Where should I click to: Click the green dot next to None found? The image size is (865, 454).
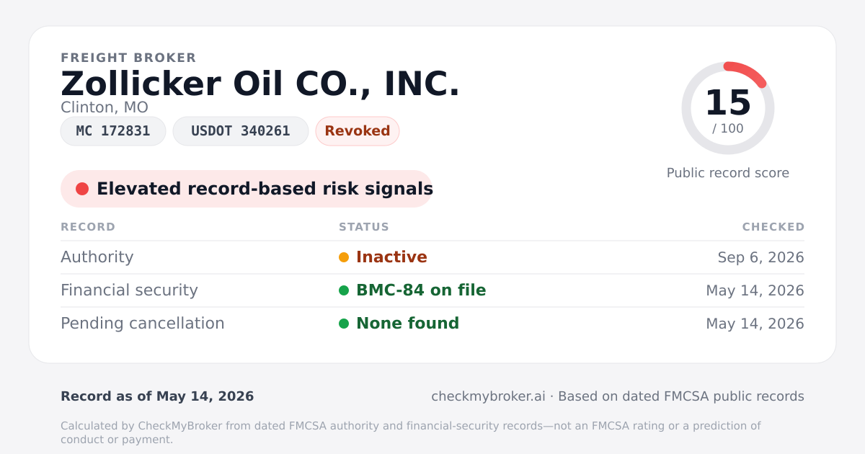344,324
